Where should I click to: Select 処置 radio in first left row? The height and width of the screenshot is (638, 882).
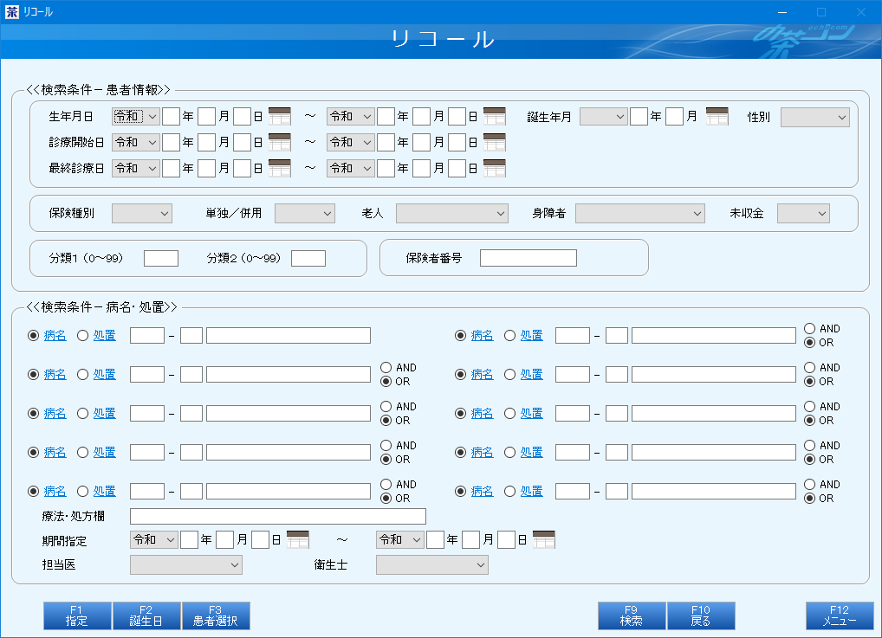82,336
